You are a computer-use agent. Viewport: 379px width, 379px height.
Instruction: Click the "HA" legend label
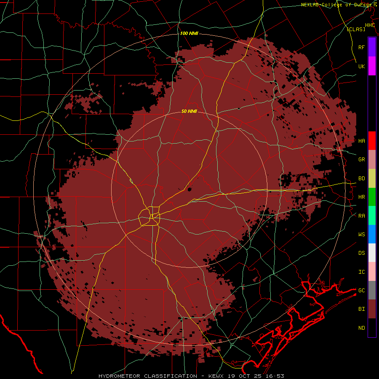tap(361, 141)
